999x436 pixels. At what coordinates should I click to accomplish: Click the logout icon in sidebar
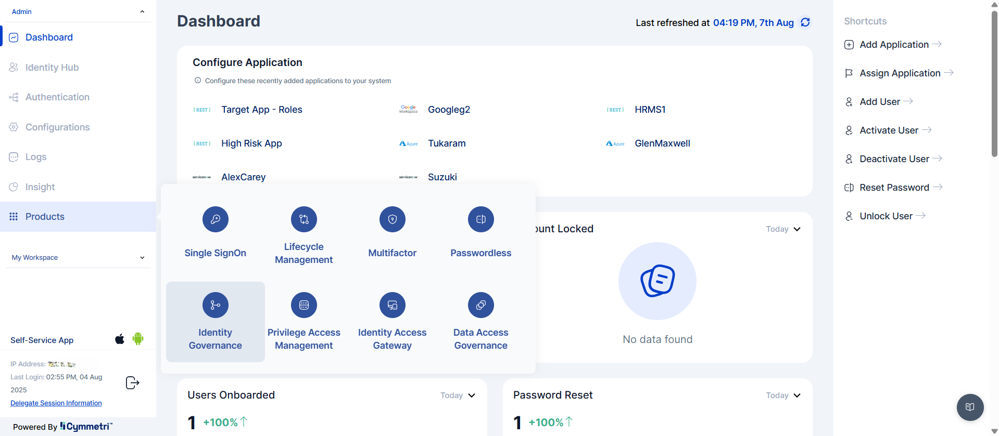[132, 383]
